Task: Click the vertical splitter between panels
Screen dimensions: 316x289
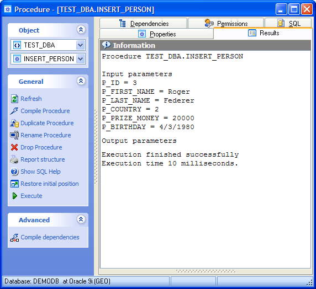Action: (x=96, y=146)
